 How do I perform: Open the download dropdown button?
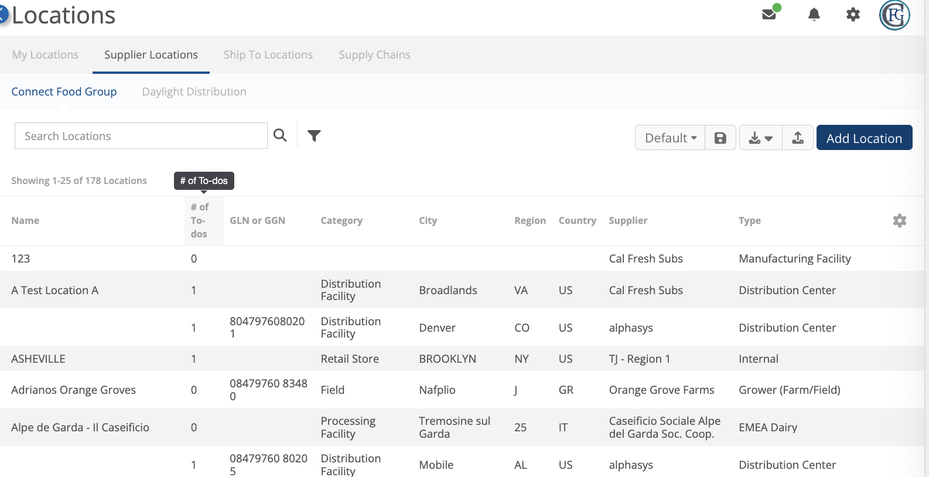(x=761, y=138)
